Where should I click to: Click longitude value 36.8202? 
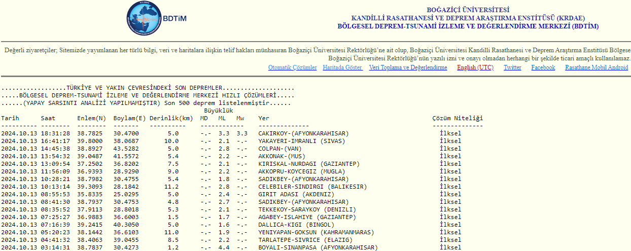tap(126, 164)
